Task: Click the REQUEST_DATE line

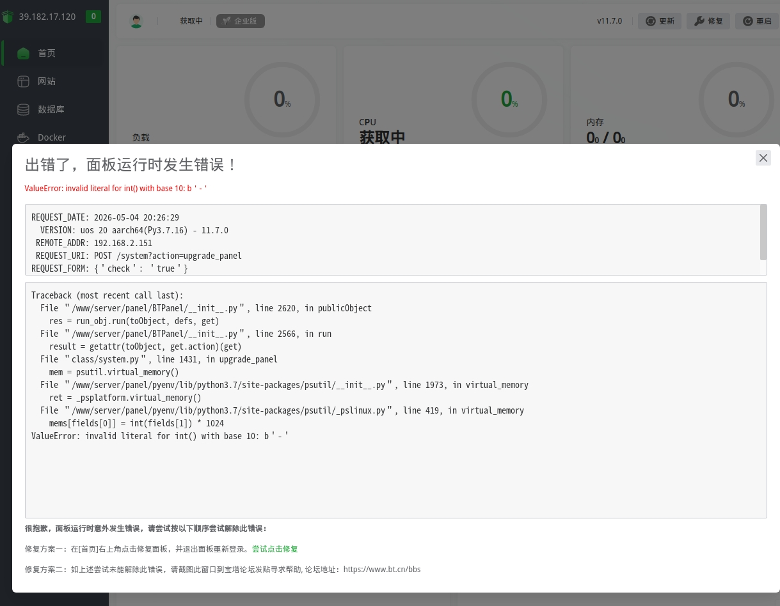Action: click(x=105, y=217)
